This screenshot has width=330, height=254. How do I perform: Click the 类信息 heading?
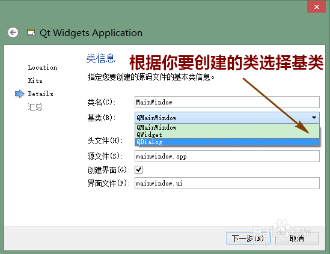pos(100,58)
